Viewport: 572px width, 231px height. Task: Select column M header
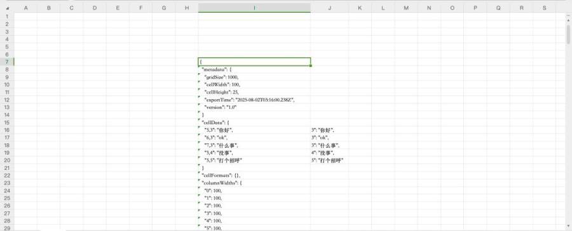click(x=406, y=8)
